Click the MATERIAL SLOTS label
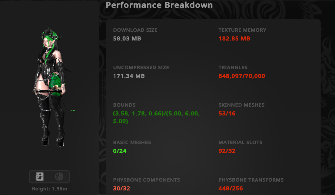335x195 pixels. [x=240, y=142]
